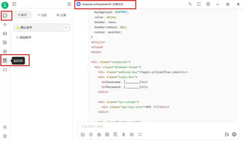Image resolution: width=243 pixels, height=141 pixels.
Task: Open the chat assistant sidebar icon
Action: click(5, 15)
